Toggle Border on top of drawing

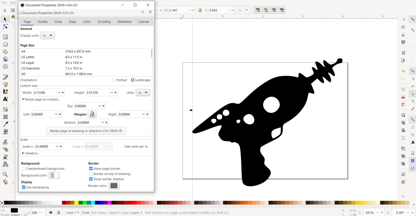coord(91,174)
